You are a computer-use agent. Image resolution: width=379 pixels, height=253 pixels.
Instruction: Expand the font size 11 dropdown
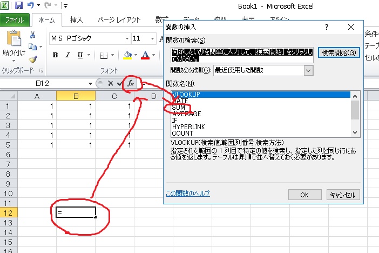156,38
